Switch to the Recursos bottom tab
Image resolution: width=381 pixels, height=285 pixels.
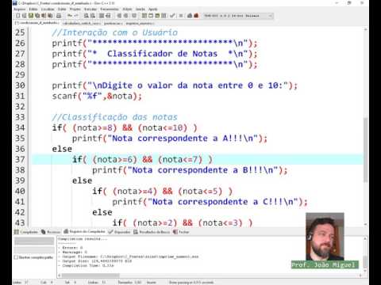pos(51,232)
